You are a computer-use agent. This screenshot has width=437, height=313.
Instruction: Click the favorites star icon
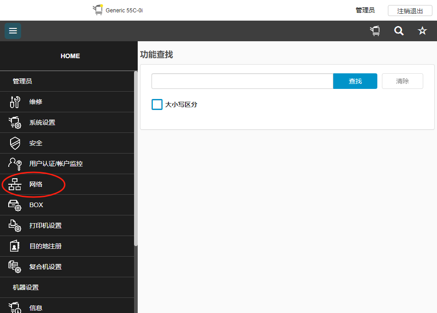point(422,31)
